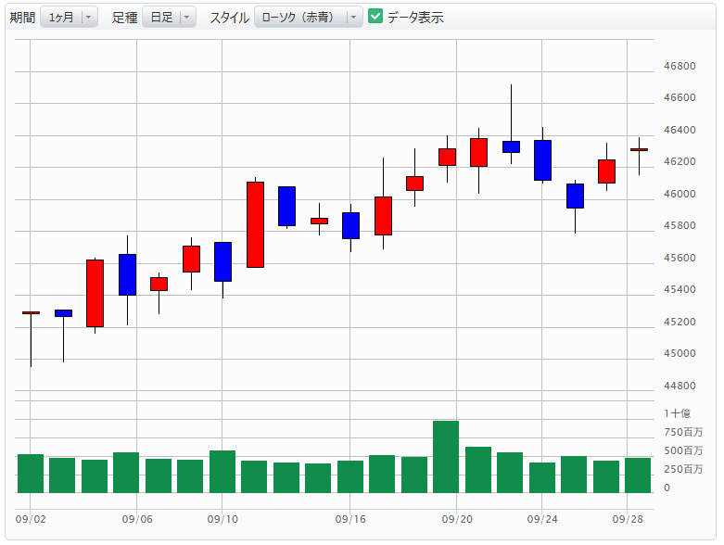
Task: Click the red candle at 09/20
Action: coord(447,157)
